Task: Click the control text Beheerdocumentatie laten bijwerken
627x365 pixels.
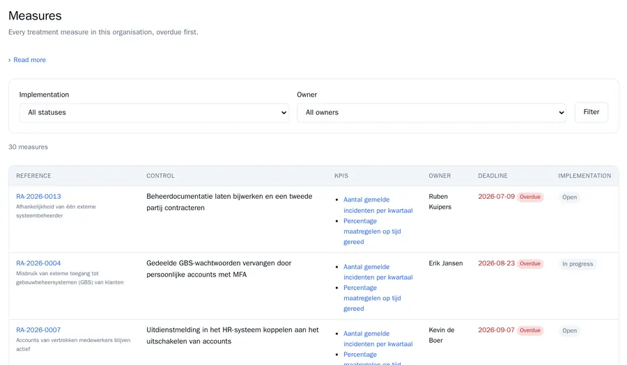Action: click(x=229, y=202)
